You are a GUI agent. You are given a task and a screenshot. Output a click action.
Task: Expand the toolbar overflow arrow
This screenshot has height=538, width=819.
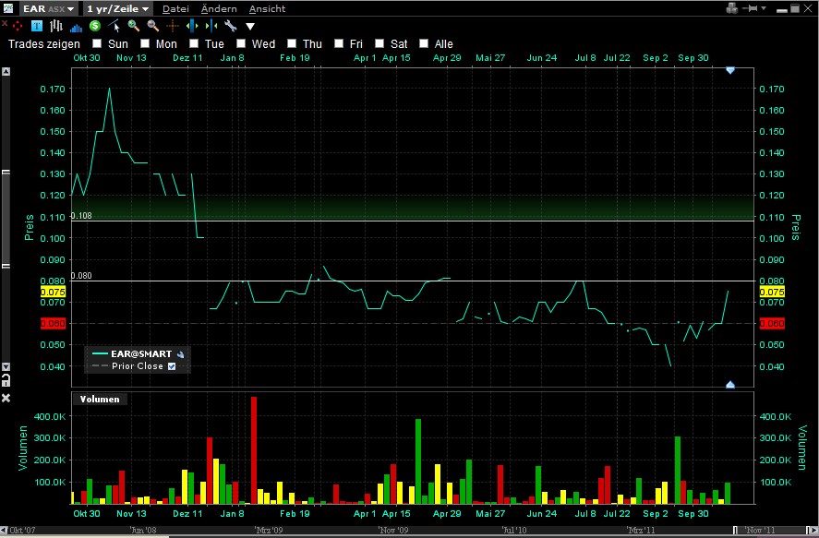(x=250, y=27)
